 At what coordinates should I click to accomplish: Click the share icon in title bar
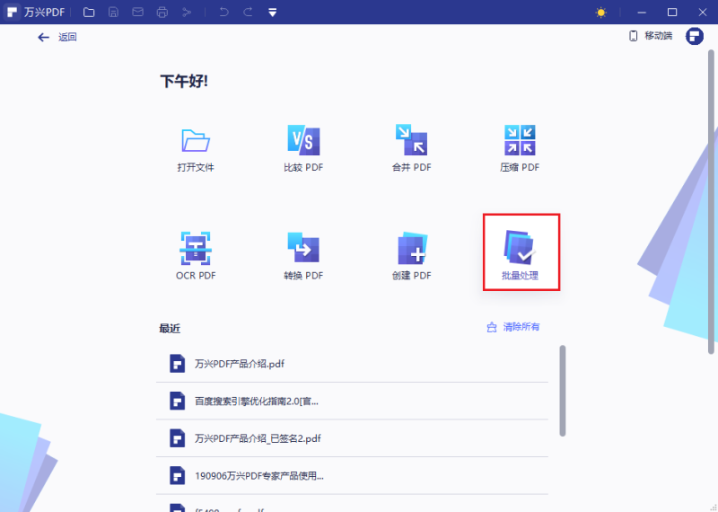[x=187, y=13]
